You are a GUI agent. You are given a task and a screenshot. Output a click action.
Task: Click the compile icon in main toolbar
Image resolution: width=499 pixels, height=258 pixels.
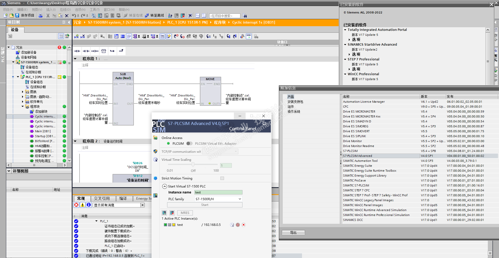click(94, 16)
